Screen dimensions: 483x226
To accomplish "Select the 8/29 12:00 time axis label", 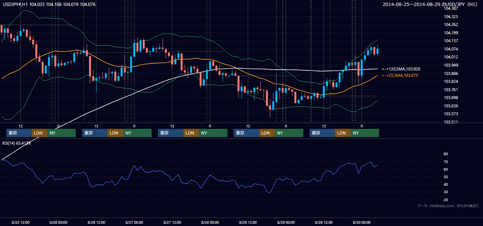I will click(x=324, y=222).
